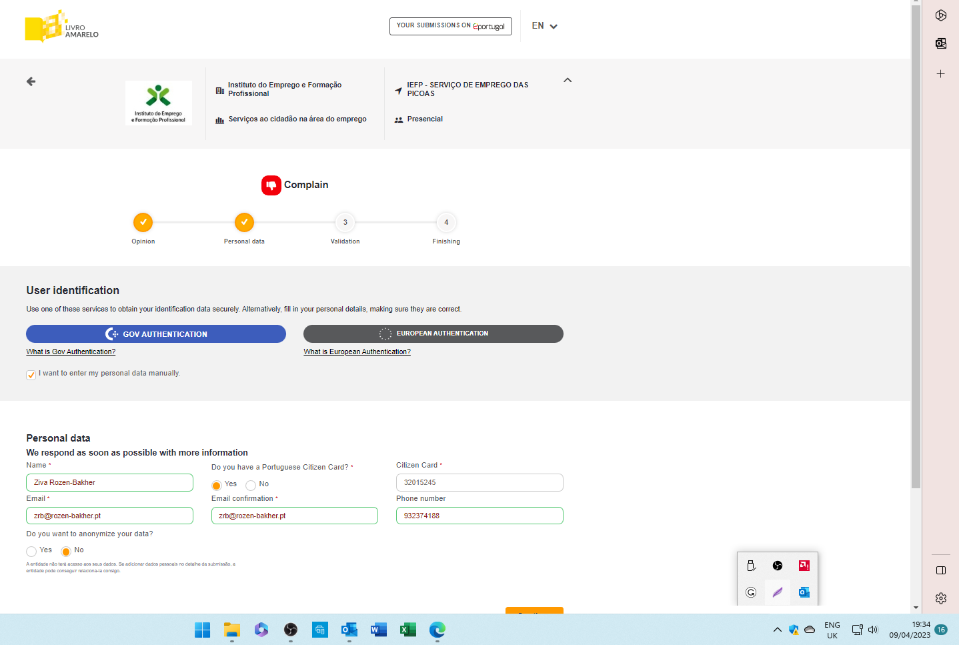Click the red AMD icon in tray popup
The image size is (959, 645).
click(x=804, y=566)
